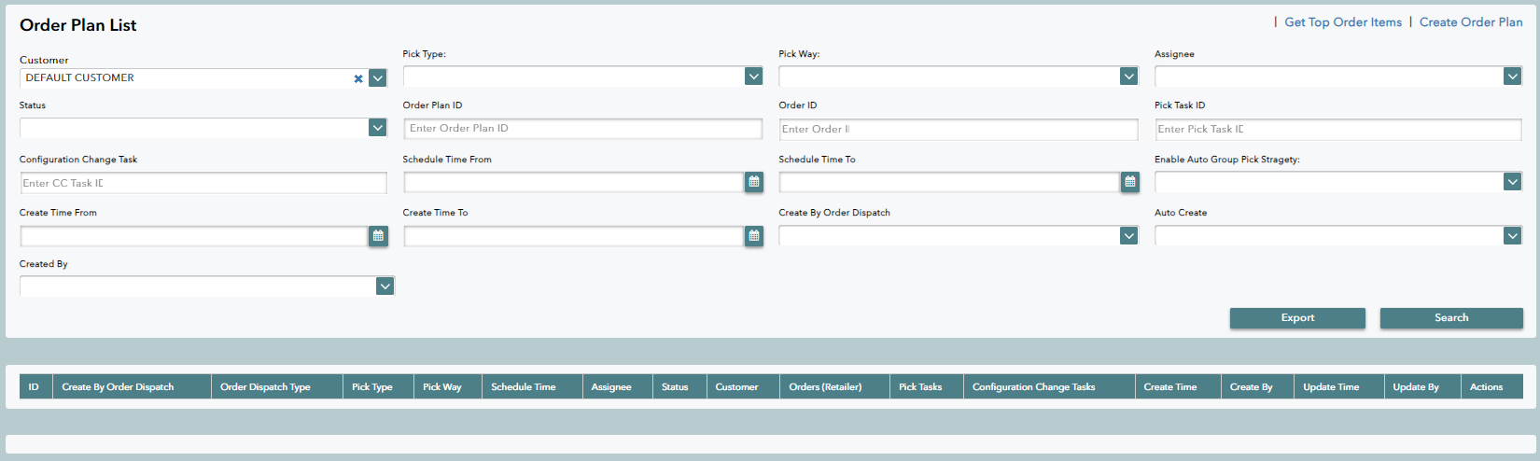Expand the Assignee dropdown

click(x=1513, y=77)
